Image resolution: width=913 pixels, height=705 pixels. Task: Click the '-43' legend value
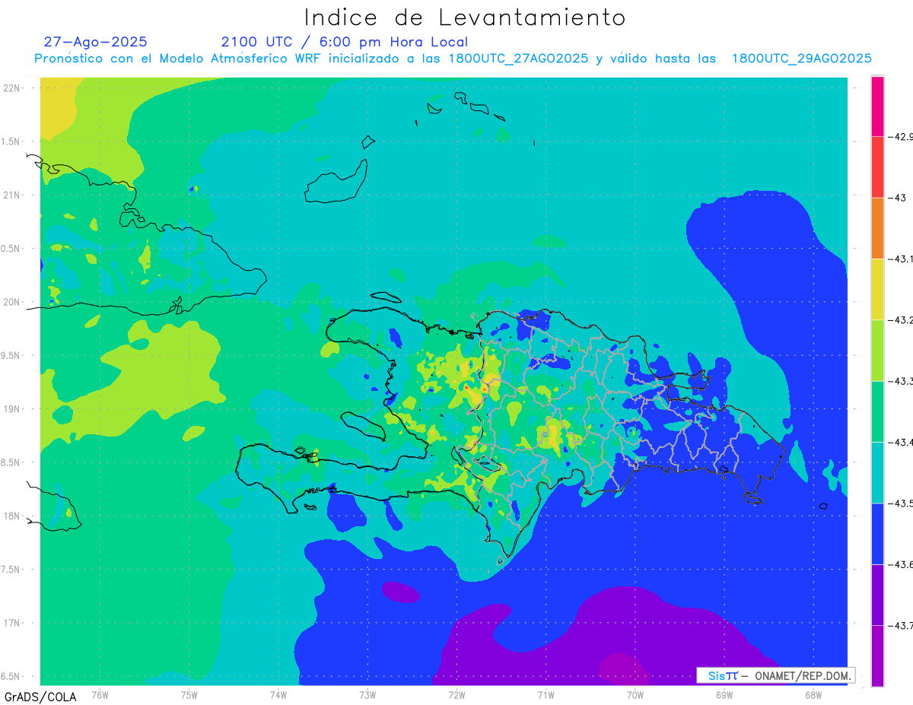pyautogui.click(x=896, y=198)
